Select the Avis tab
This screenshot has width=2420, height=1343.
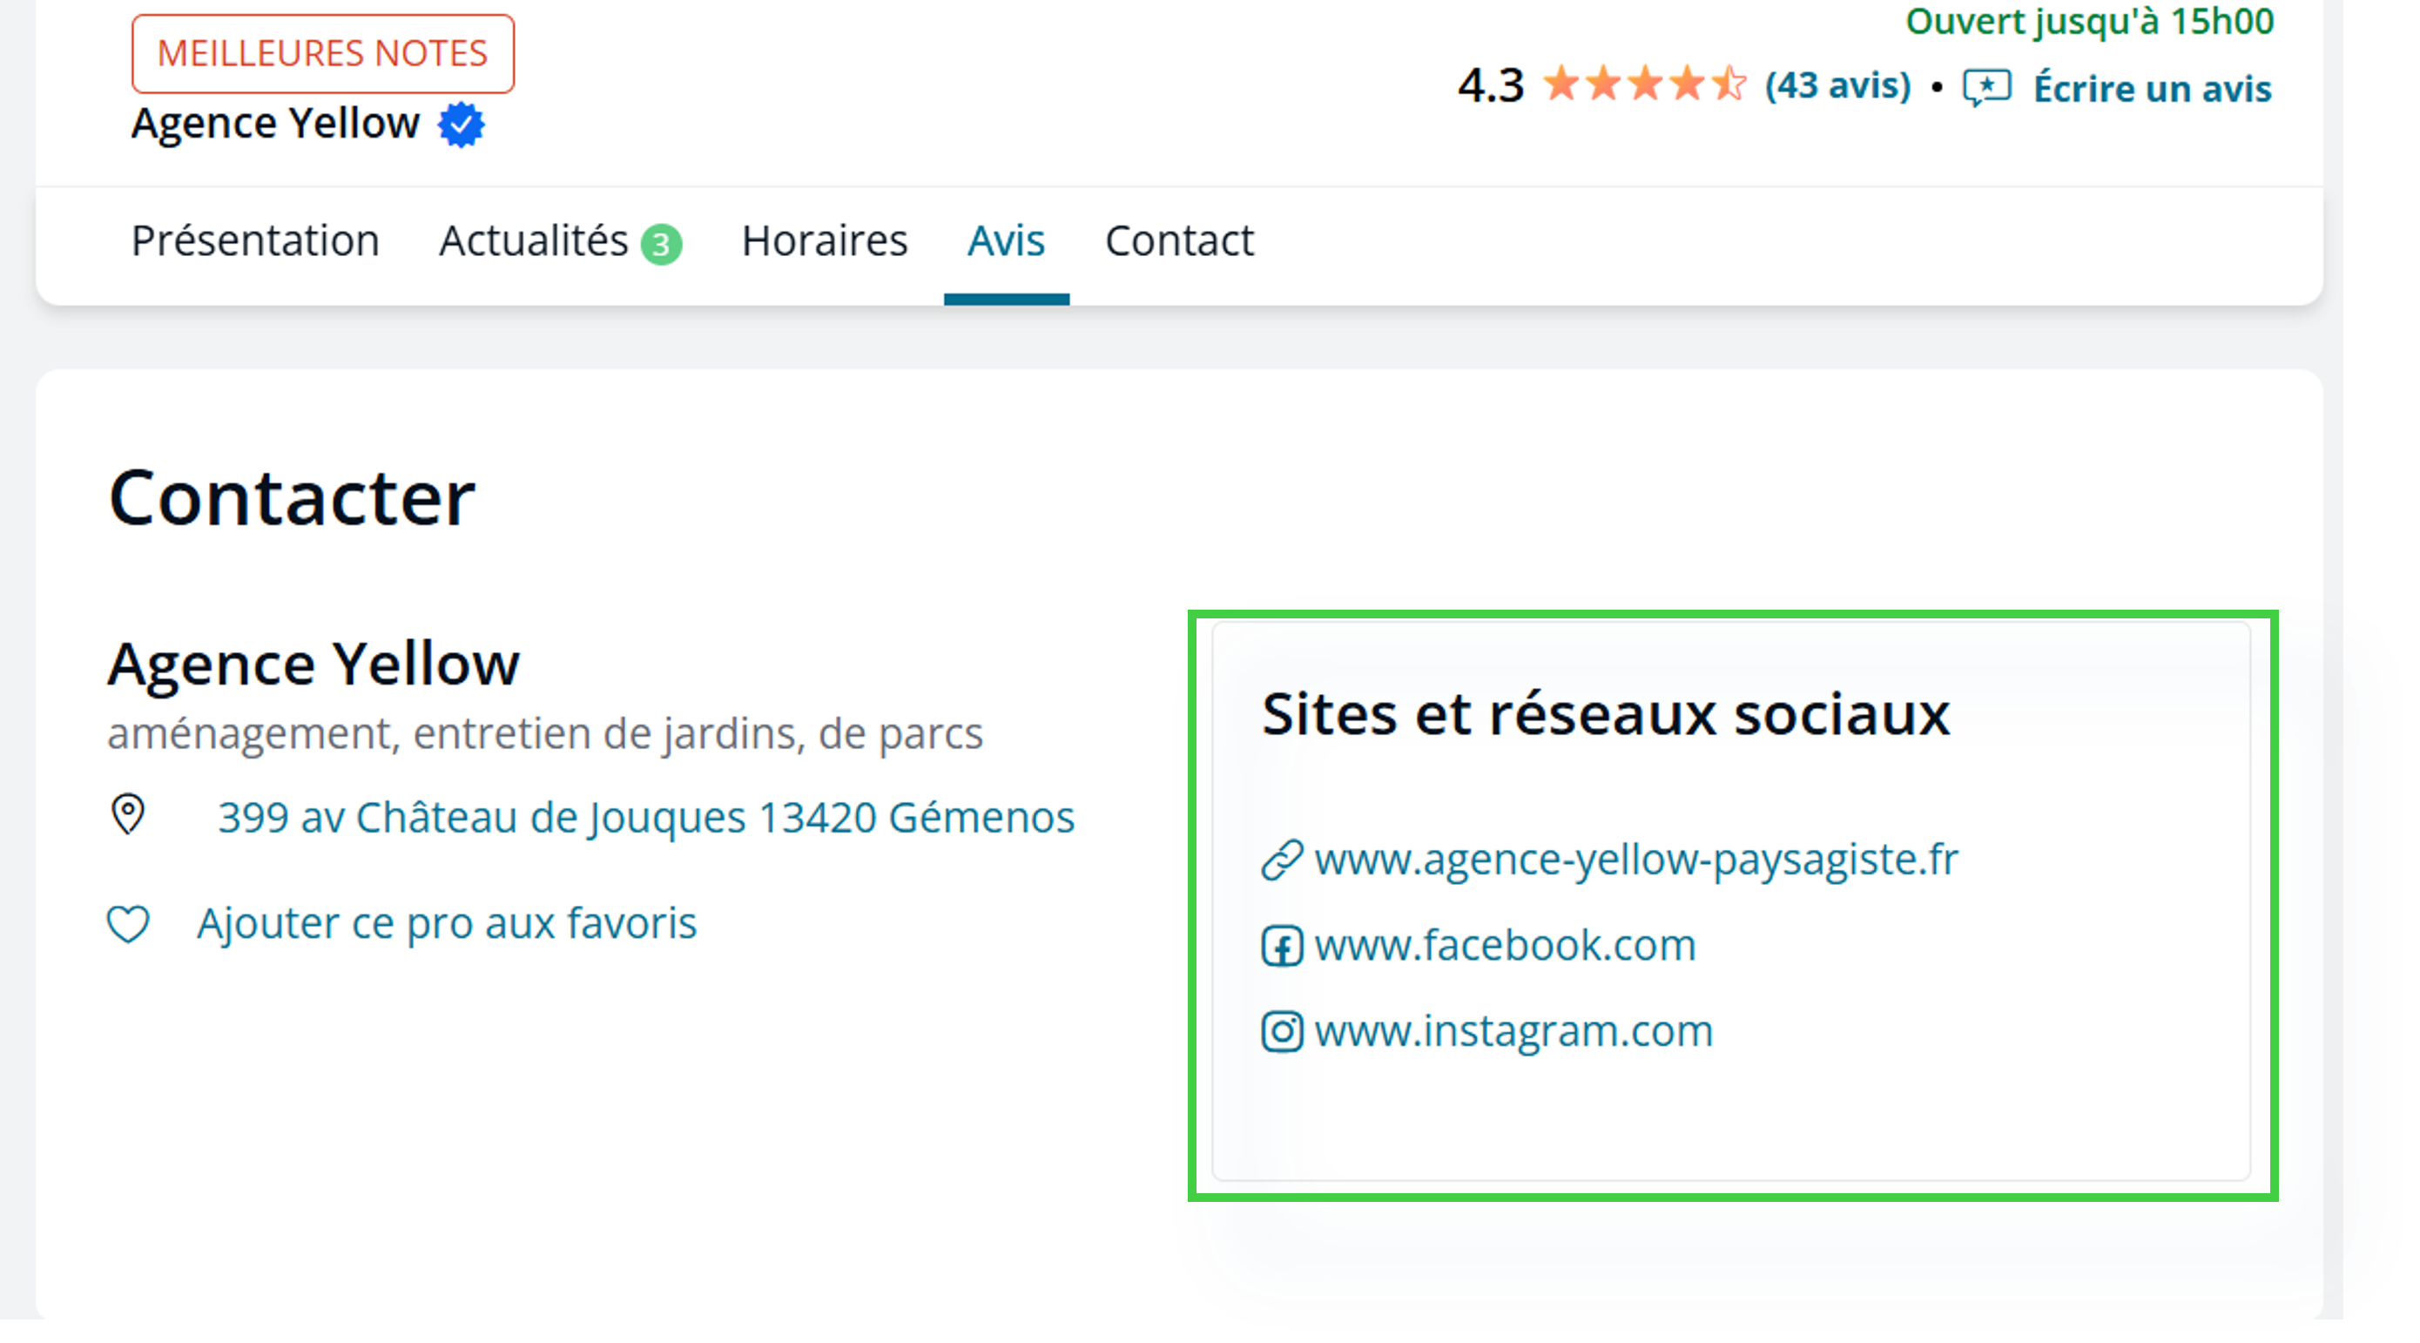1006,240
